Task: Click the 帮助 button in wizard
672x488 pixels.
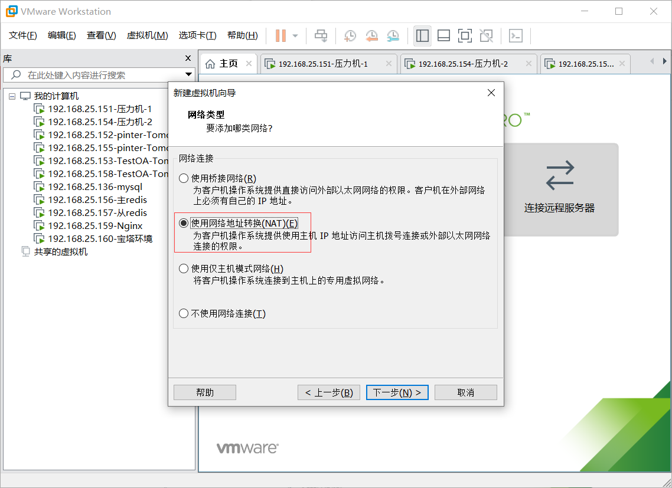Action: coord(205,392)
